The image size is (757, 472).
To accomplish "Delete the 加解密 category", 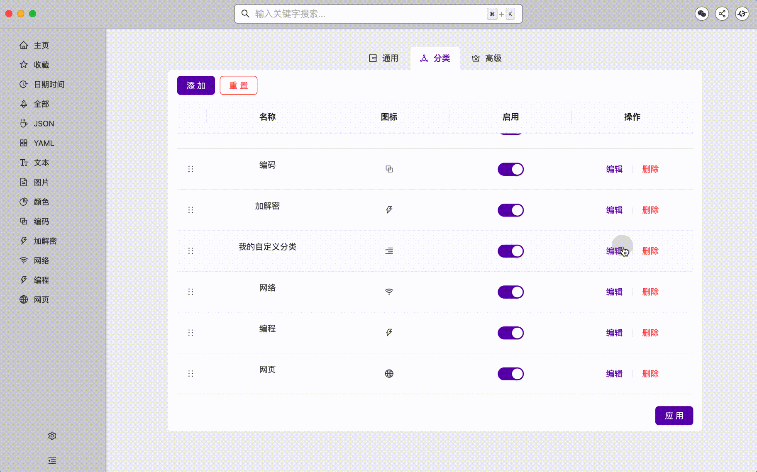I will pyautogui.click(x=650, y=210).
